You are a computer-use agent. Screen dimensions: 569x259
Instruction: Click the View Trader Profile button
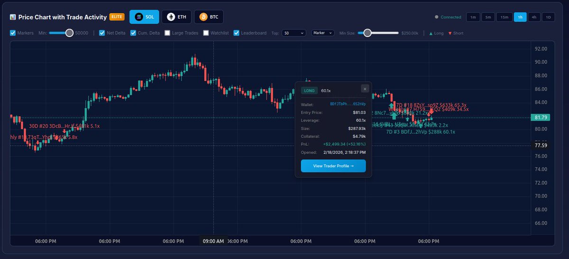tap(333, 166)
